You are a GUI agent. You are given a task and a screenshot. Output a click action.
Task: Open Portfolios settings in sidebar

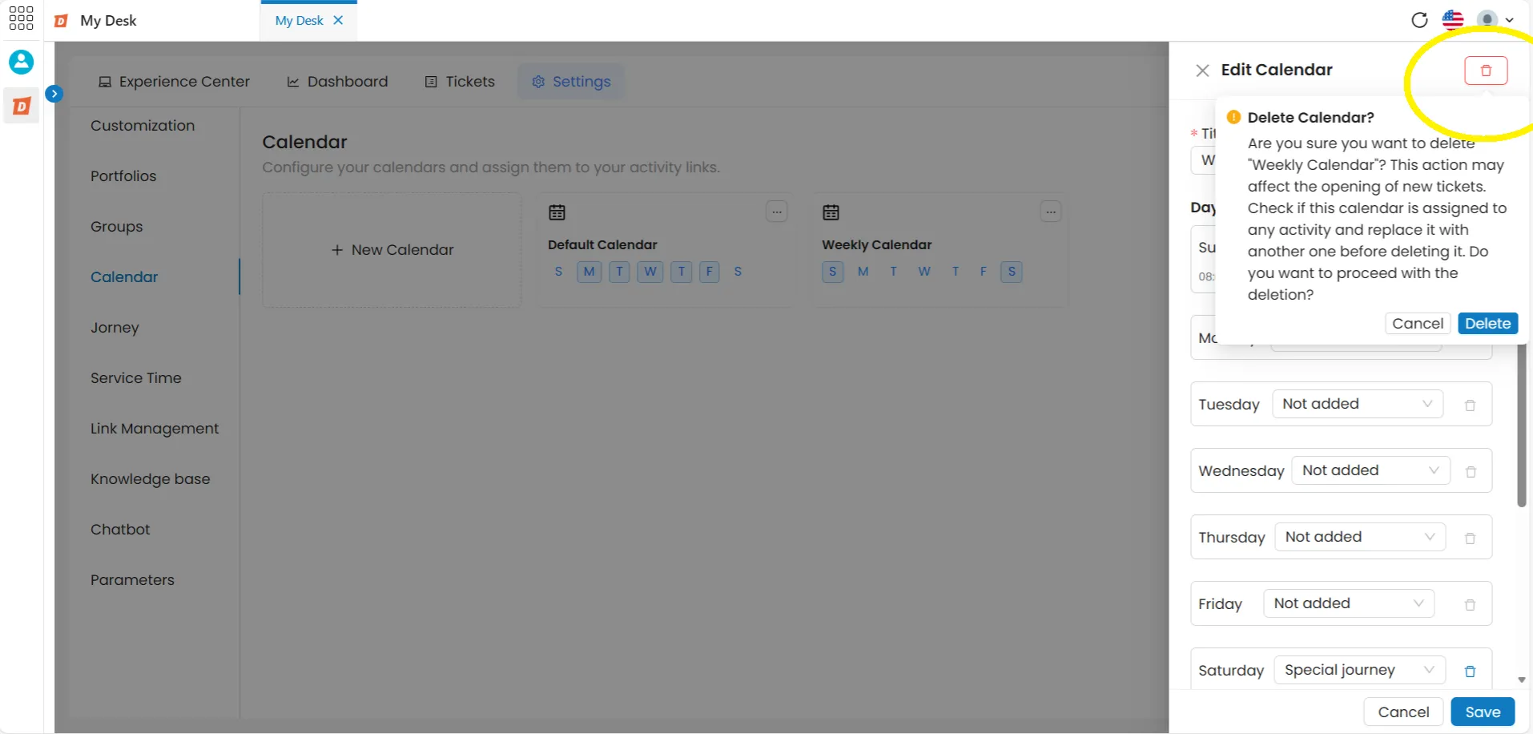[x=123, y=176]
